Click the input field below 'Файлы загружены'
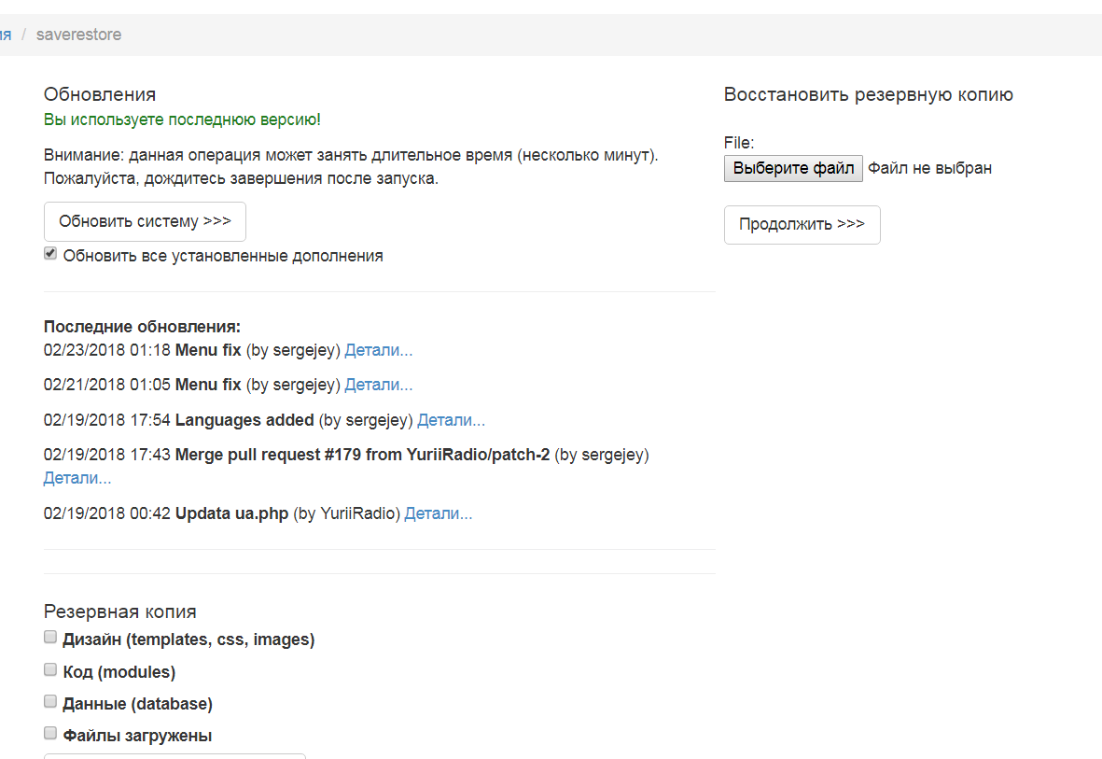This screenshot has width=1102, height=759. tap(174, 755)
